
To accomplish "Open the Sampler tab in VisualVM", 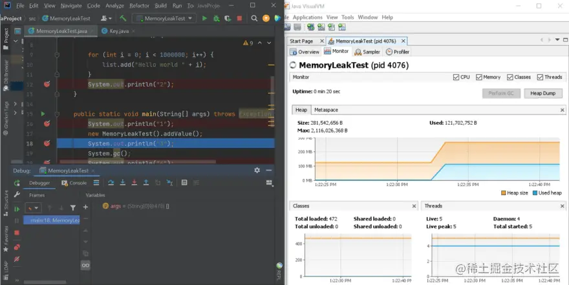I will click(x=367, y=52).
